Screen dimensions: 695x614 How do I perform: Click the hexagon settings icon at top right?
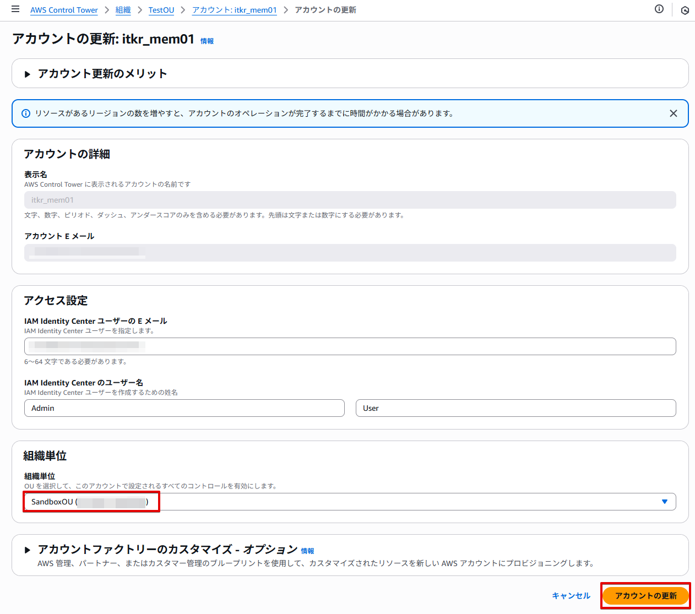[685, 10]
